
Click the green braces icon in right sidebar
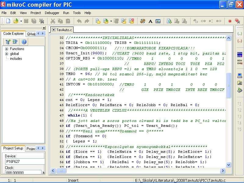[239, 34]
